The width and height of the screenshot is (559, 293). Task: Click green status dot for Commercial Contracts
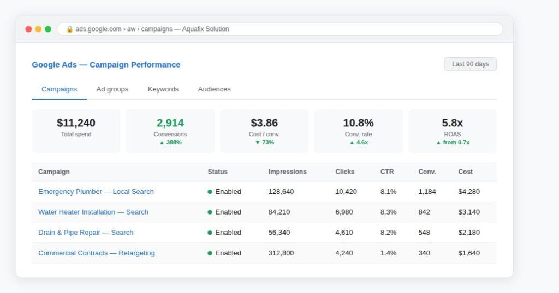(210, 253)
